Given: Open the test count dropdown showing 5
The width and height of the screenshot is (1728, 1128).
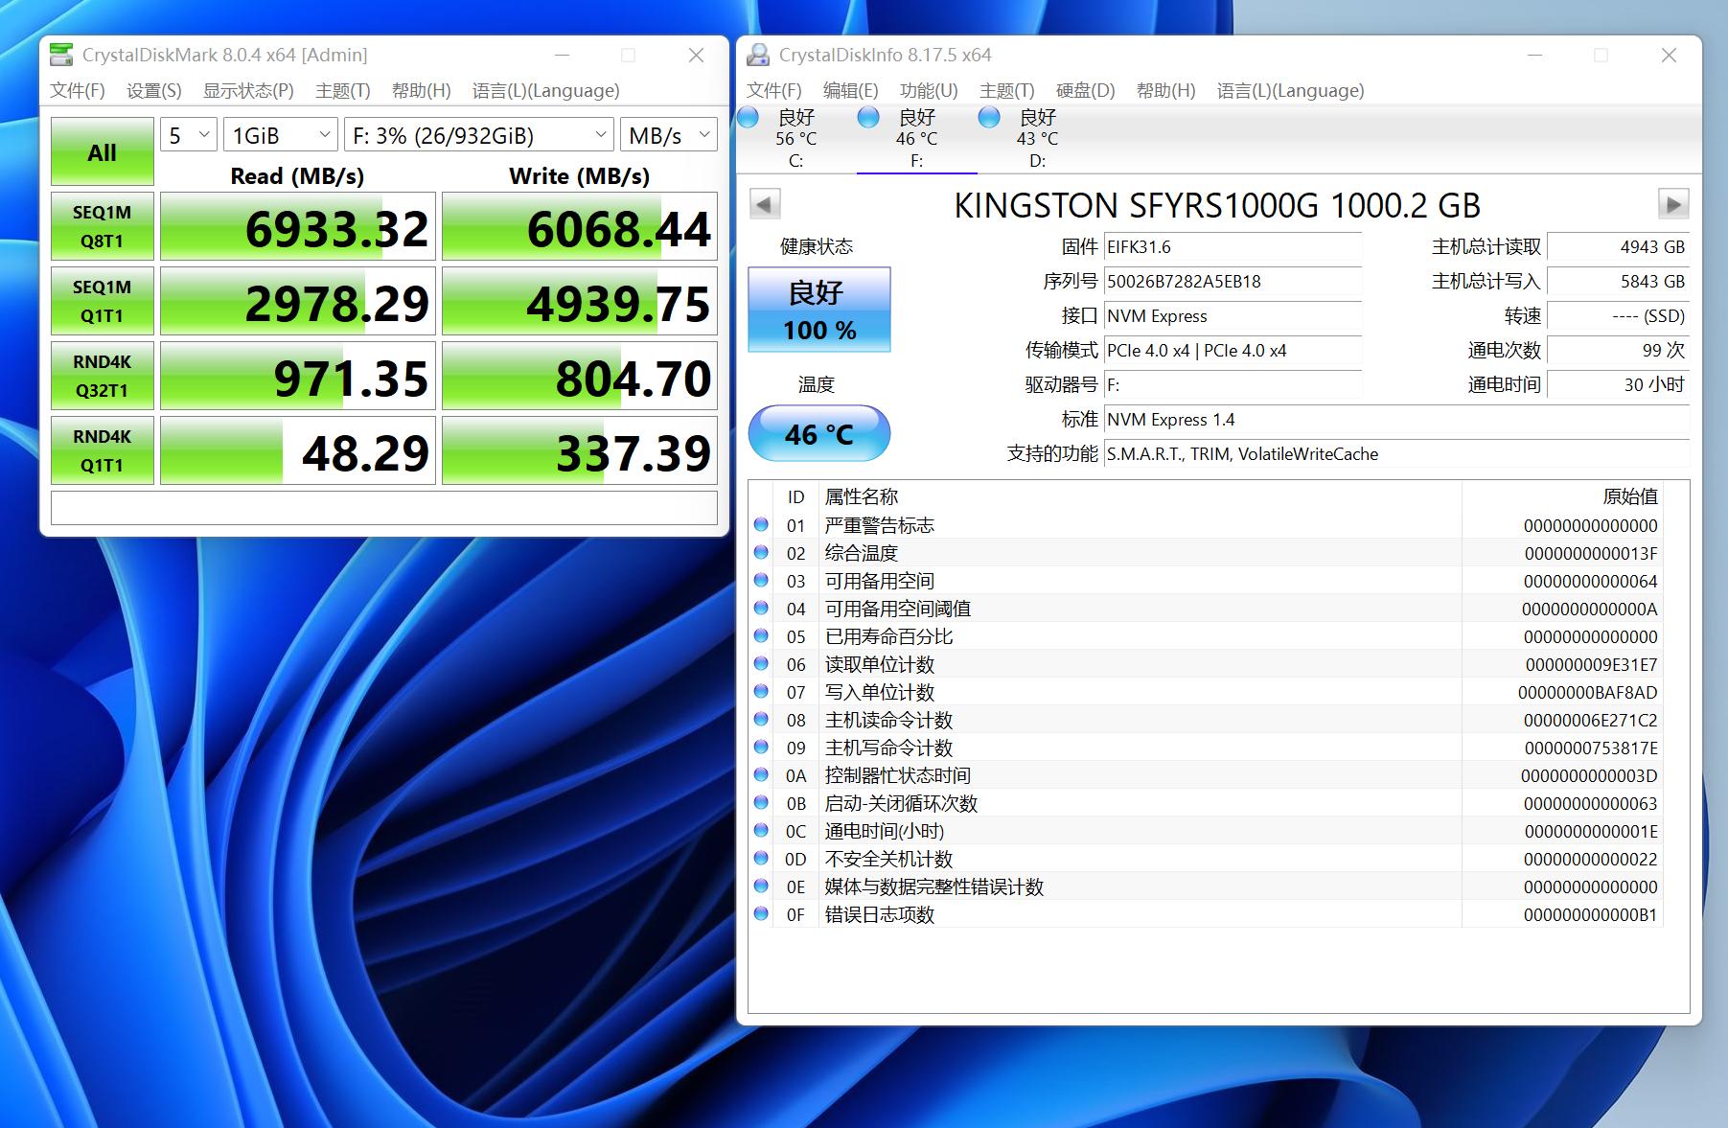Looking at the screenshot, I should [188, 134].
